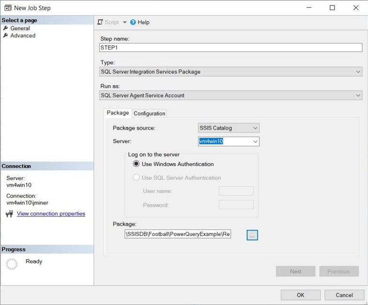Switch to the Package tab
The image size is (368, 305).
[x=118, y=113]
